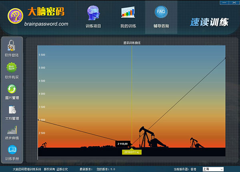Click the chart's rightmost data point
The image size is (240, 172).
click(225, 58)
